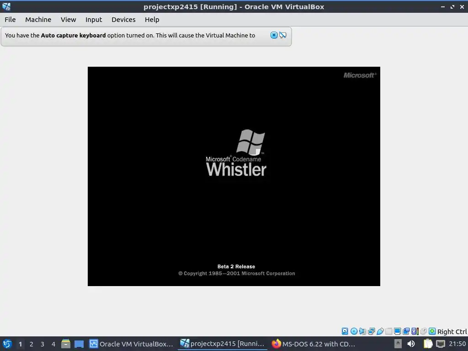Screen dimensions: 468x351
Task: Click inside the Whistler guest display
Action: pyautogui.click(x=234, y=176)
